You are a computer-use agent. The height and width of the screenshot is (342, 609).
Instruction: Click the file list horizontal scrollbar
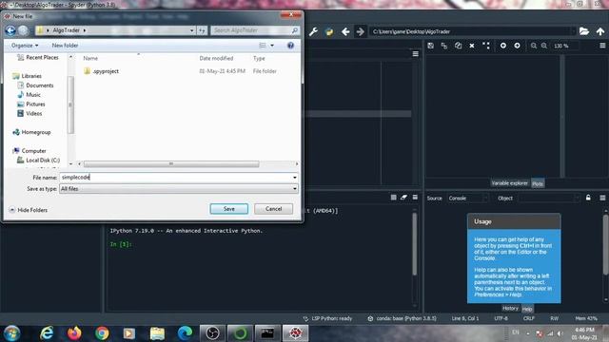click(171, 164)
